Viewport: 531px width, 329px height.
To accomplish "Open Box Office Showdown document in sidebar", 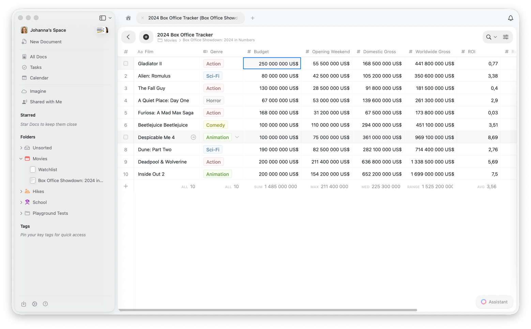I will coord(71,180).
